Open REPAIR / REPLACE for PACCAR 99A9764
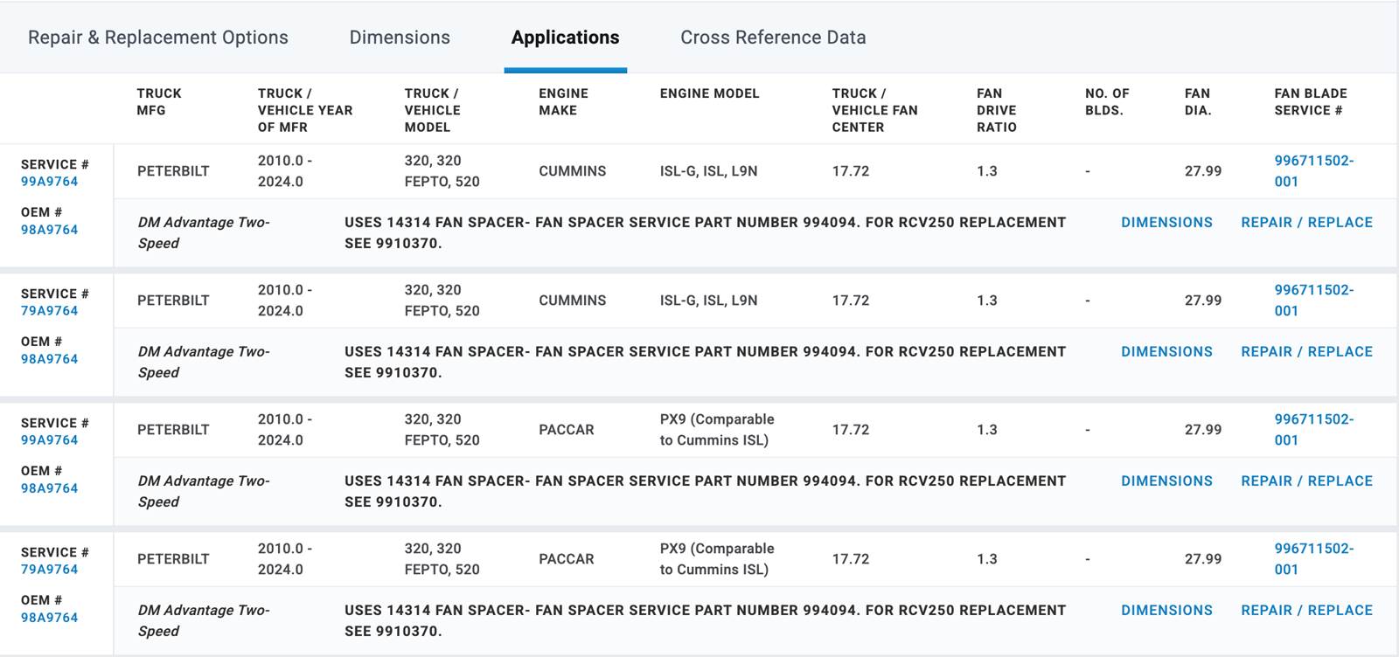This screenshot has height=657, width=1399. pos(1306,481)
